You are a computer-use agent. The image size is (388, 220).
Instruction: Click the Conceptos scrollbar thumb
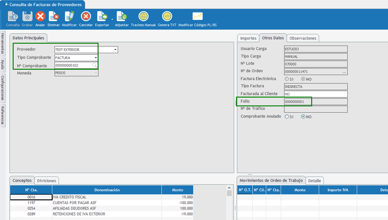point(229,193)
